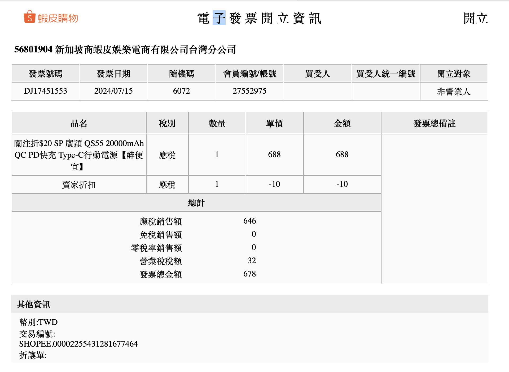Viewport: 509px width, 372px height.
Task: Click invoice number DJ17451553
Action: tap(45, 91)
